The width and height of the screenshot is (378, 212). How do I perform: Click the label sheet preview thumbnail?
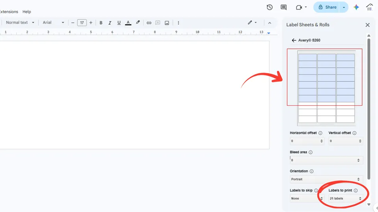326,88
